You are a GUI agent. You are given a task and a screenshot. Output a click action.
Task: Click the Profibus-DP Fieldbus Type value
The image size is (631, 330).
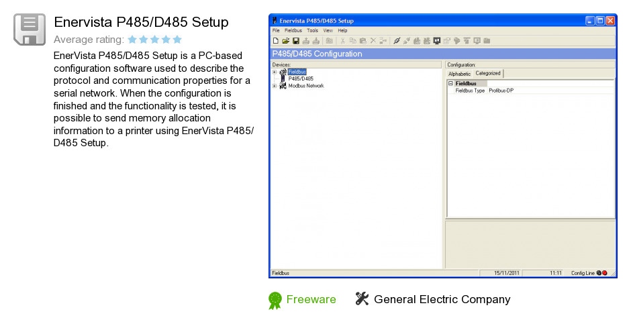[501, 91]
